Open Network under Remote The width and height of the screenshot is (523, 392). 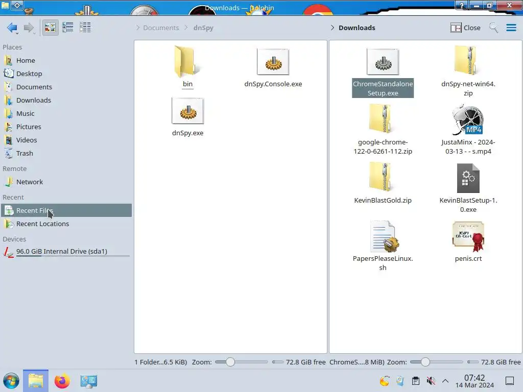pos(66,182)
